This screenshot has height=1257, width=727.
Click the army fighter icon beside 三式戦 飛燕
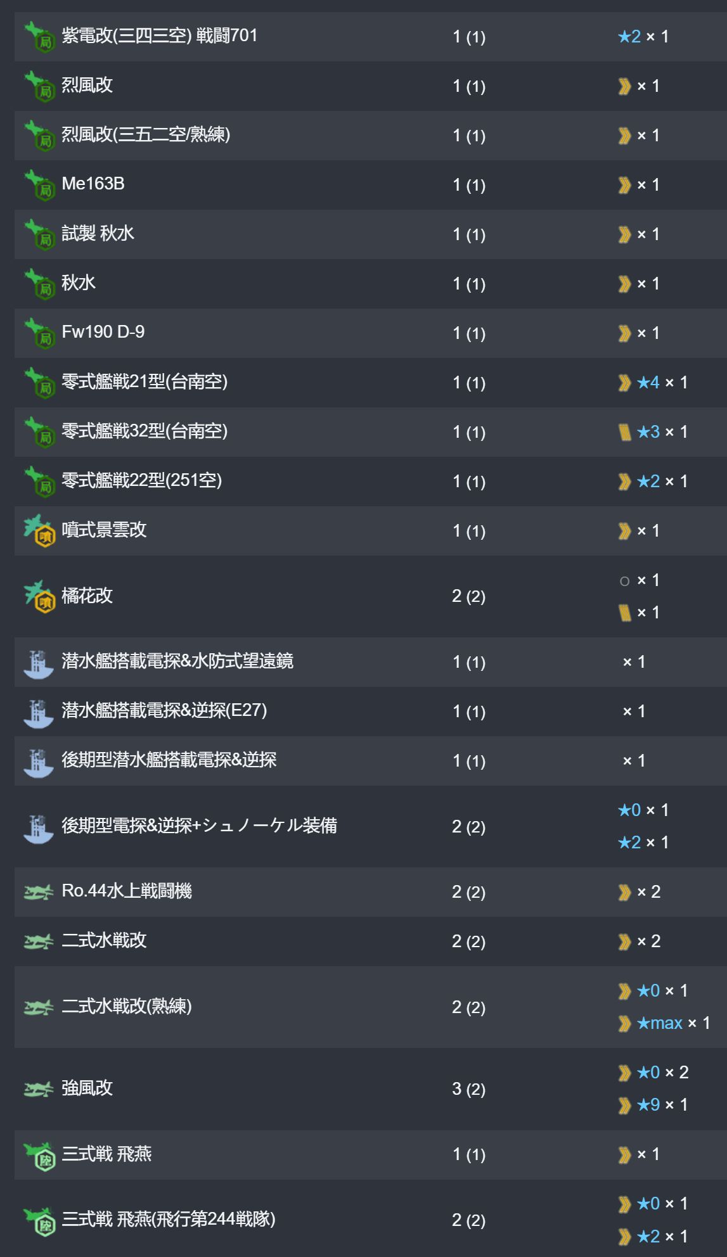(39, 1156)
